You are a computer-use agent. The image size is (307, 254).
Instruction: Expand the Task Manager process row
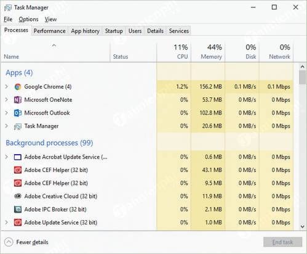(x=7, y=126)
